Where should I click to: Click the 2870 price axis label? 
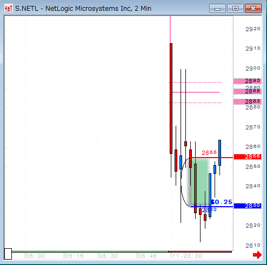pyautogui.click(x=253, y=127)
